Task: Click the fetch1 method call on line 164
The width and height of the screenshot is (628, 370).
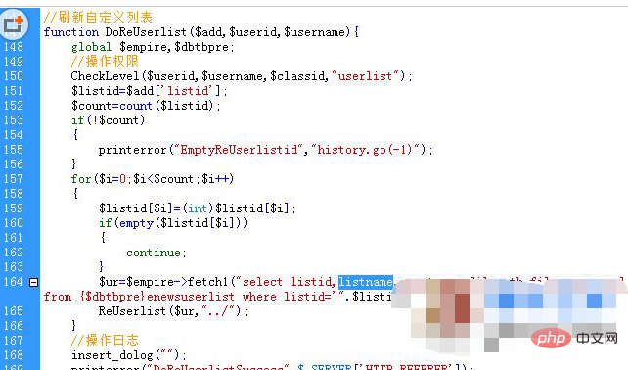Action: [x=207, y=282]
